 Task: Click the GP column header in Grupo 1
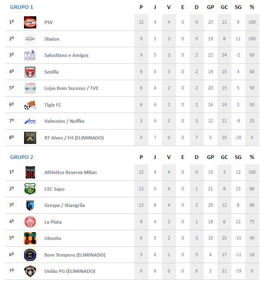[211, 7]
